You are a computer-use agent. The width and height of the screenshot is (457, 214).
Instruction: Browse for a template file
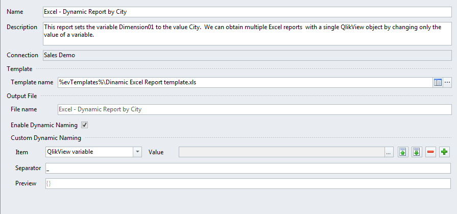pyautogui.click(x=447, y=83)
